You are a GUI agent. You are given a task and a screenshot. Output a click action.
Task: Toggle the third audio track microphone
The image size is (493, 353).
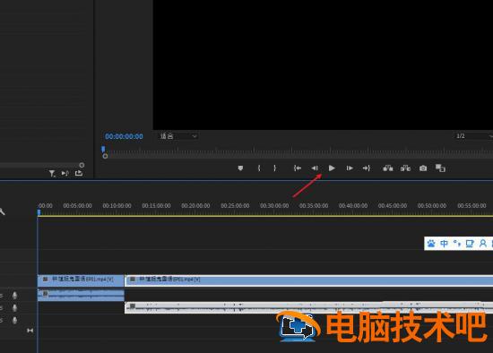click(x=14, y=321)
